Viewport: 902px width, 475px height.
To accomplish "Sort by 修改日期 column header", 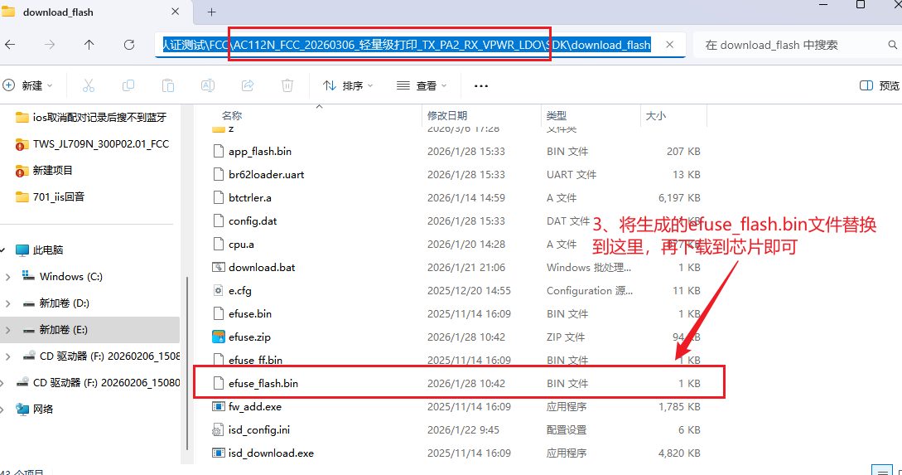I will 447,116.
